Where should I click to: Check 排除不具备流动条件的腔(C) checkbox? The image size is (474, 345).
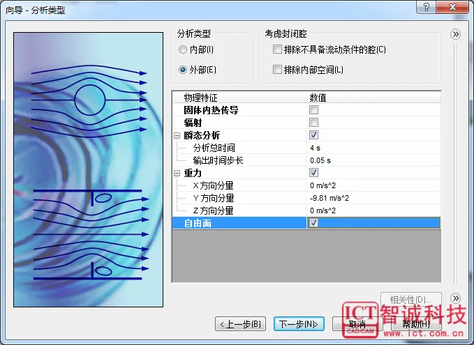(x=277, y=49)
